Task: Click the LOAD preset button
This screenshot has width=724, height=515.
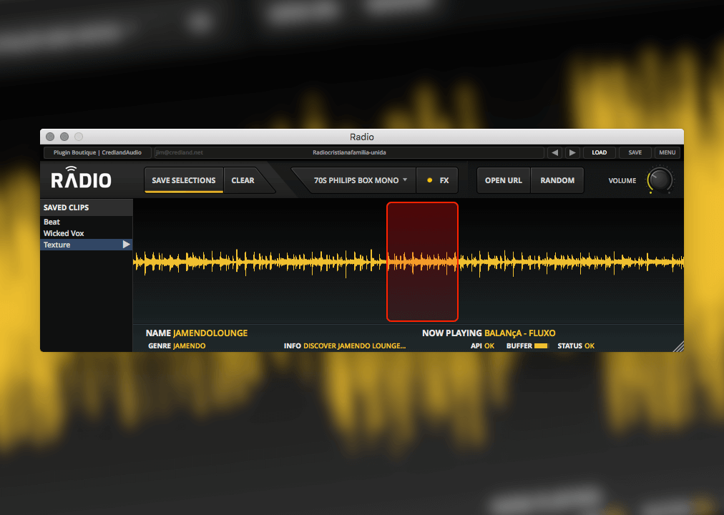Action: pyautogui.click(x=599, y=152)
